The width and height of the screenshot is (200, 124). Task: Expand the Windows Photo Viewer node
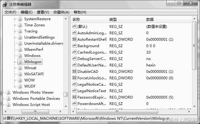coord(4,92)
